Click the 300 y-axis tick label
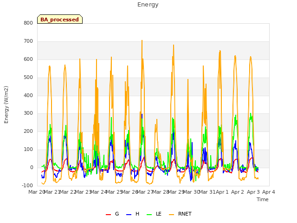The height and width of the screenshot is (223, 297). pyautogui.click(x=28, y=113)
